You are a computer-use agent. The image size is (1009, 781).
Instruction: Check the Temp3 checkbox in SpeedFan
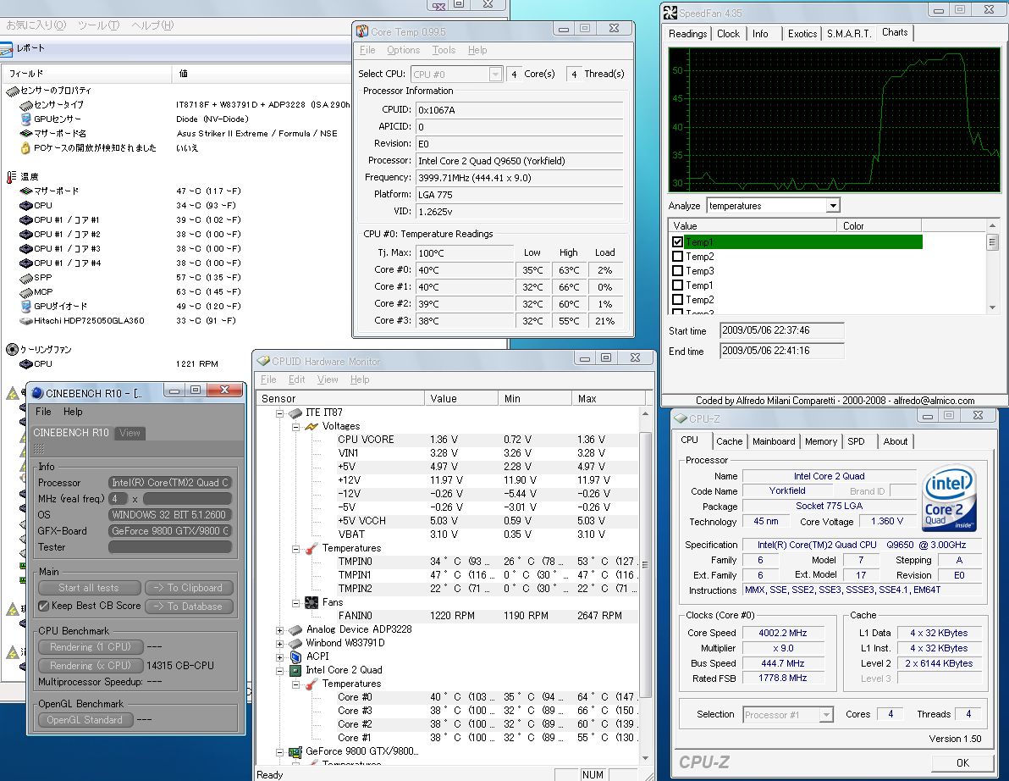tap(677, 271)
